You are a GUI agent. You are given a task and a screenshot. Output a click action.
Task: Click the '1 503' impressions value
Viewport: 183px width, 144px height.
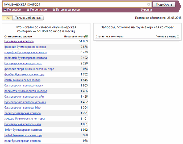(x=84, y=85)
